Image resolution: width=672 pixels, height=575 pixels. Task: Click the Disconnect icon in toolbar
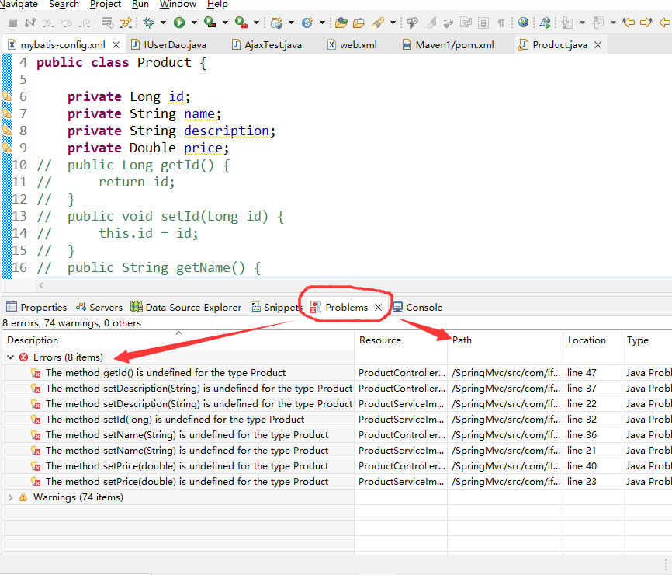coord(30,23)
